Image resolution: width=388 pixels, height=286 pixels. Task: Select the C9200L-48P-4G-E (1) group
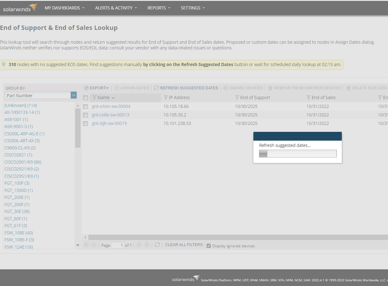click(25, 134)
